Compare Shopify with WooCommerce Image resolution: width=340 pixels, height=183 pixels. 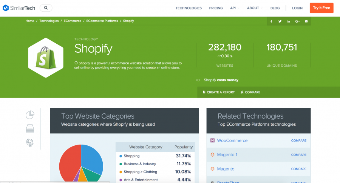298,140
